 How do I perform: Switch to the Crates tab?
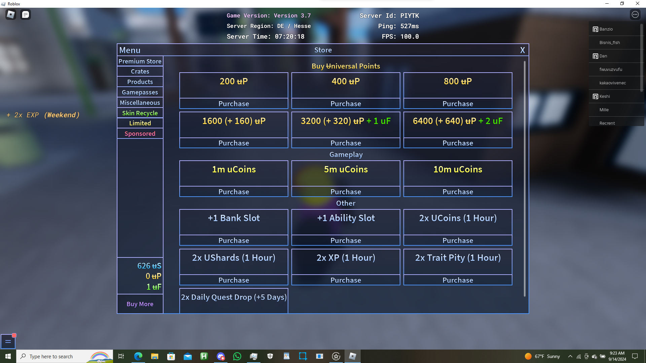(140, 71)
